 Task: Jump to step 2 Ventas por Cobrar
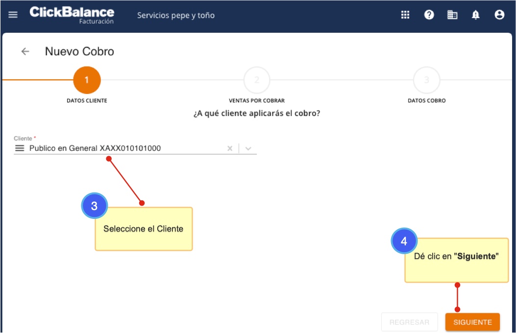(257, 80)
